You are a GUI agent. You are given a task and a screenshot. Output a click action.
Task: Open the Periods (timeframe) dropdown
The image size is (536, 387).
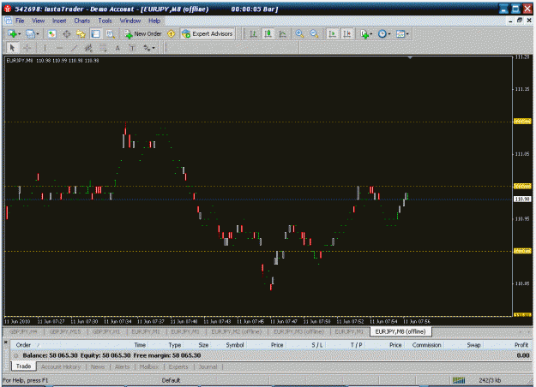(384, 33)
